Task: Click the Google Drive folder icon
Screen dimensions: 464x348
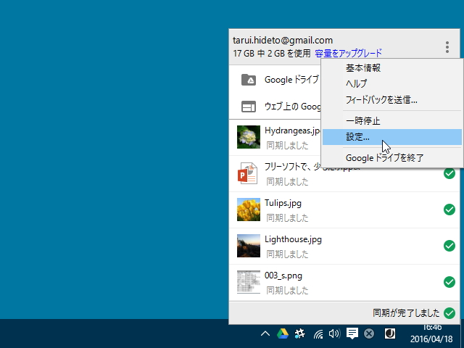Action: click(249, 80)
